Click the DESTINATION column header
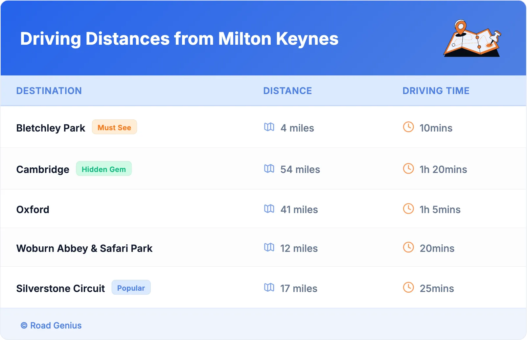This screenshot has width=527, height=340. tap(49, 91)
